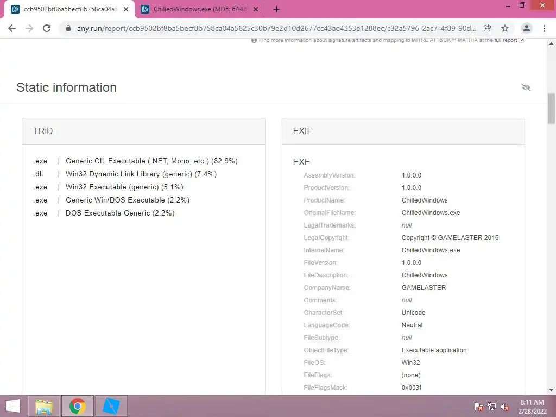Click the EXE subsection heading
The image size is (556, 417).
click(301, 162)
